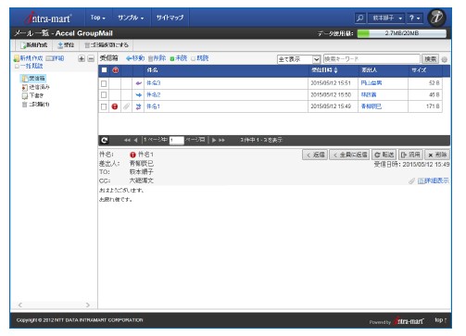Open the 下書き drafts folder
This screenshot has width=466, height=336.
[32, 95]
